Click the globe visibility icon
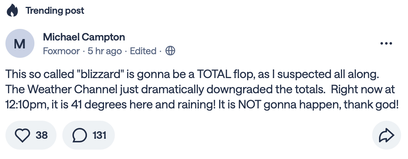The width and height of the screenshot is (408, 159). [x=170, y=51]
